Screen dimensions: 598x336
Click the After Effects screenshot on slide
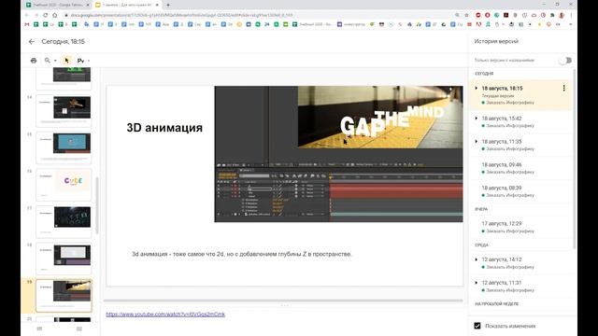coord(338,154)
